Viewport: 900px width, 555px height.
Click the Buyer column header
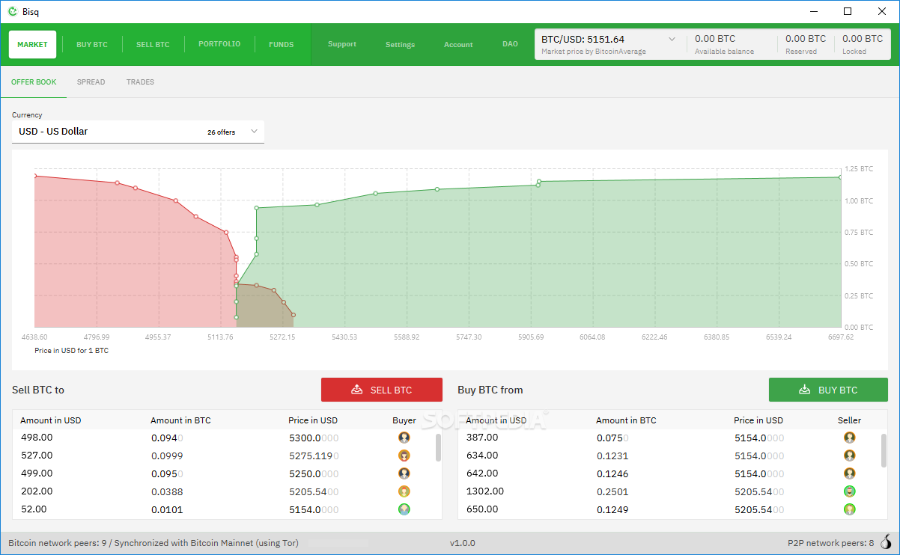tap(404, 420)
